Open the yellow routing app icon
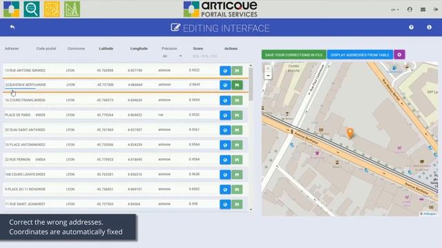This screenshot has height=248, width=442. pyautogui.click(x=52, y=9)
